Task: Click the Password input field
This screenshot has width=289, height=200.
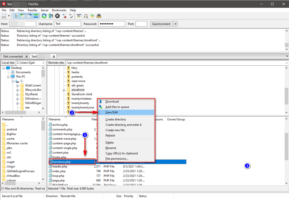Action: pyautogui.click(x=112, y=24)
